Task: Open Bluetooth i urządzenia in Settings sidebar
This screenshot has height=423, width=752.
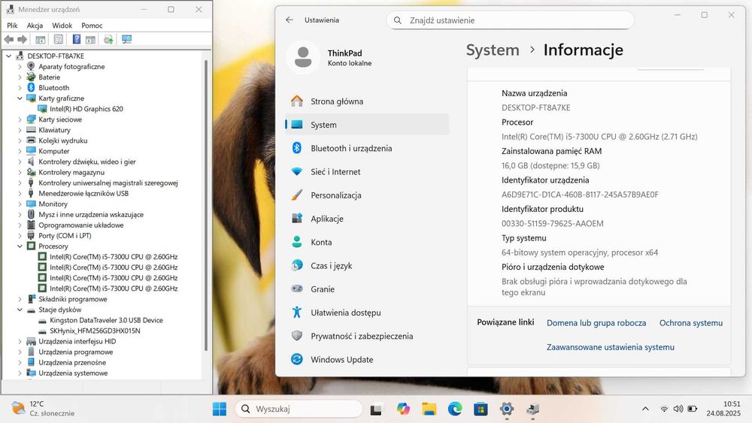Action: [x=367, y=148]
